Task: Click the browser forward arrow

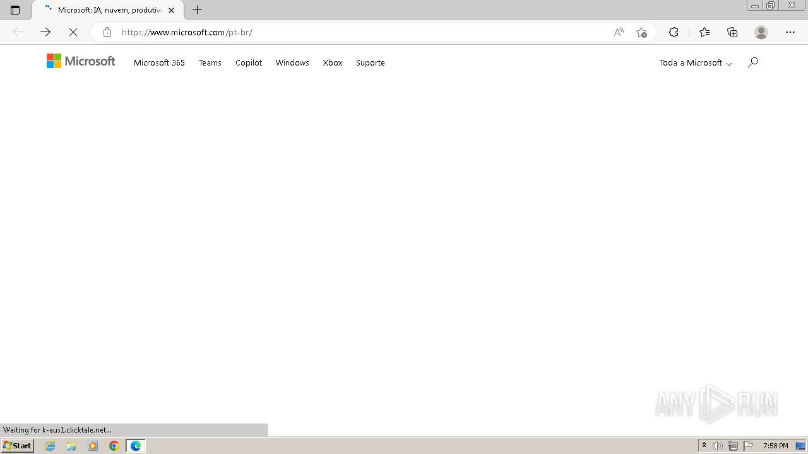Action: click(45, 32)
